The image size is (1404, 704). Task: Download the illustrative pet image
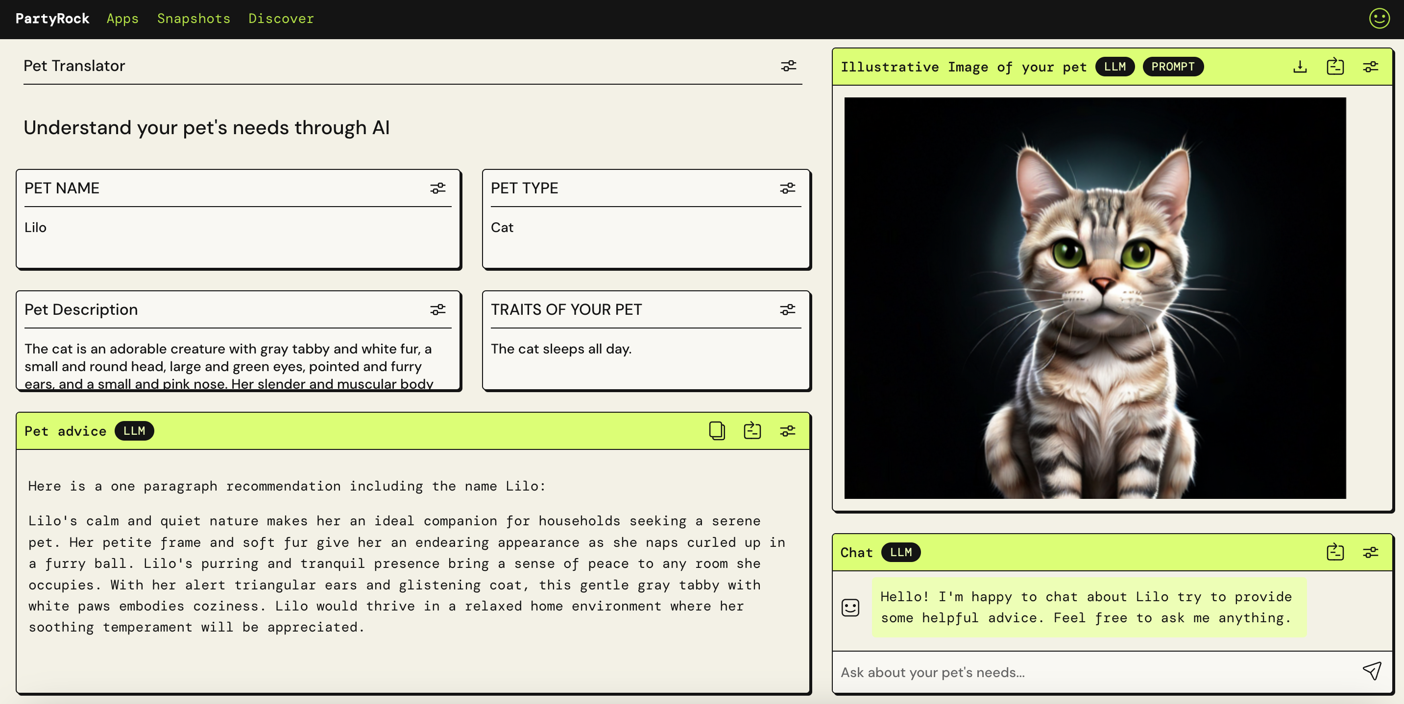coord(1300,67)
